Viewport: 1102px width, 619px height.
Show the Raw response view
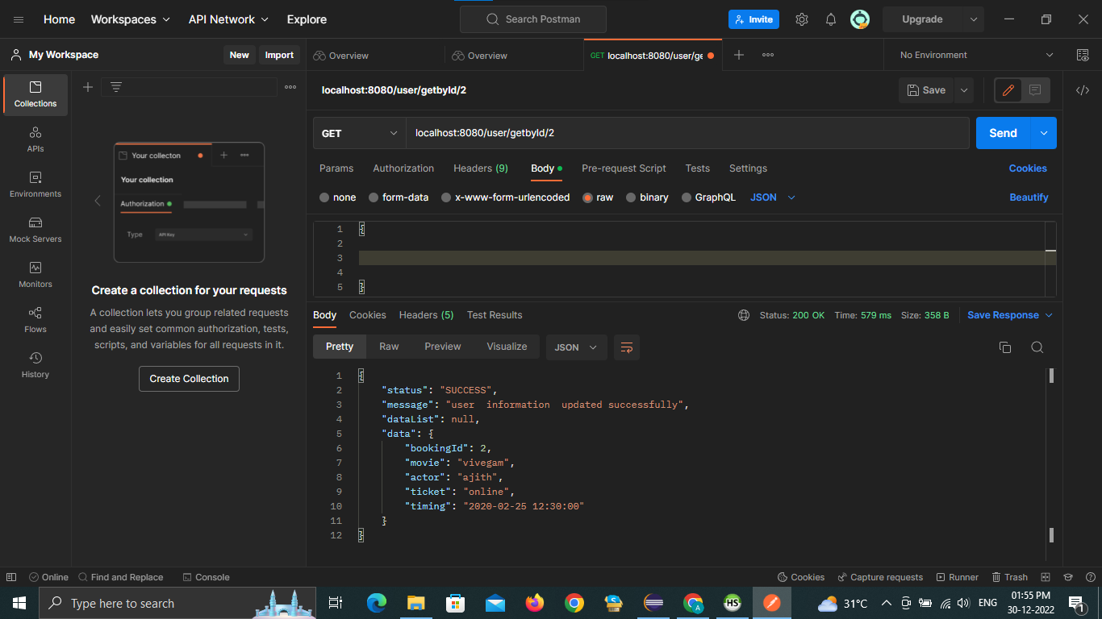pos(389,347)
